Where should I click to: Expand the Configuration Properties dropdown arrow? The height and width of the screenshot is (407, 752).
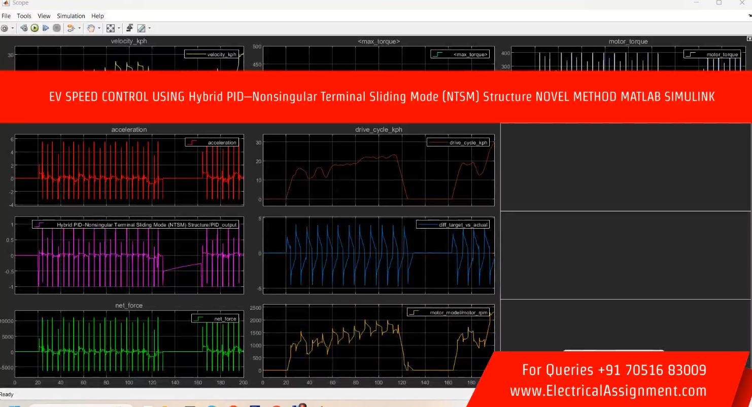coord(12,28)
